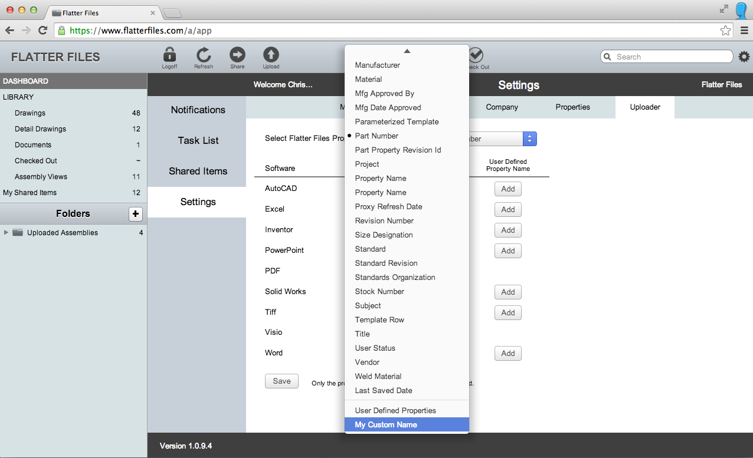Select User Status option

[407, 348]
